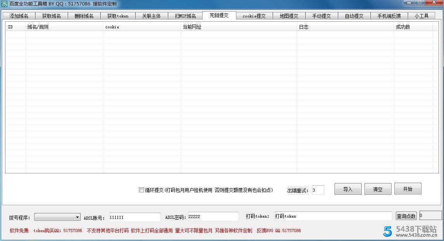
Task: Click the ADSL账号 input field
Action: point(134,217)
